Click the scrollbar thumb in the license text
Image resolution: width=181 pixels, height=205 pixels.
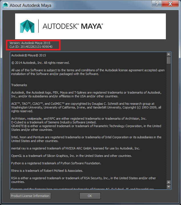(169, 60)
